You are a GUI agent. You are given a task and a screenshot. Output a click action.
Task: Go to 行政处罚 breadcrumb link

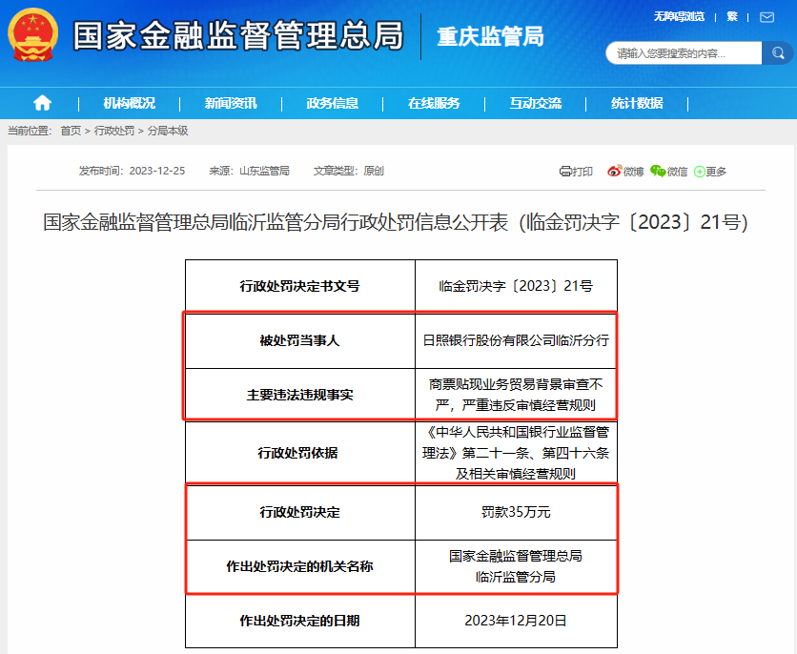coord(113,131)
